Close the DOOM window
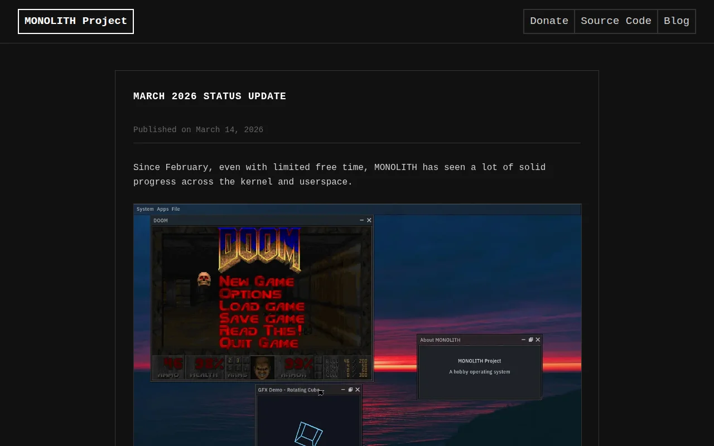 point(369,220)
